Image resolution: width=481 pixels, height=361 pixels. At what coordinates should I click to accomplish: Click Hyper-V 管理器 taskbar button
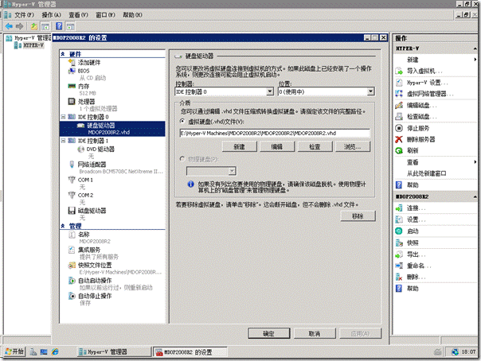click(114, 352)
